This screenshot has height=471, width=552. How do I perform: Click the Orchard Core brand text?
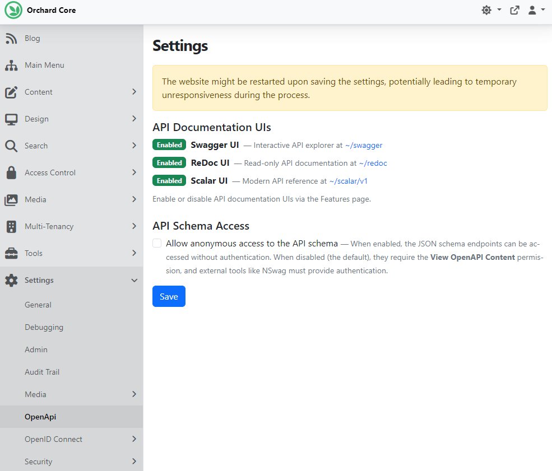click(x=52, y=10)
